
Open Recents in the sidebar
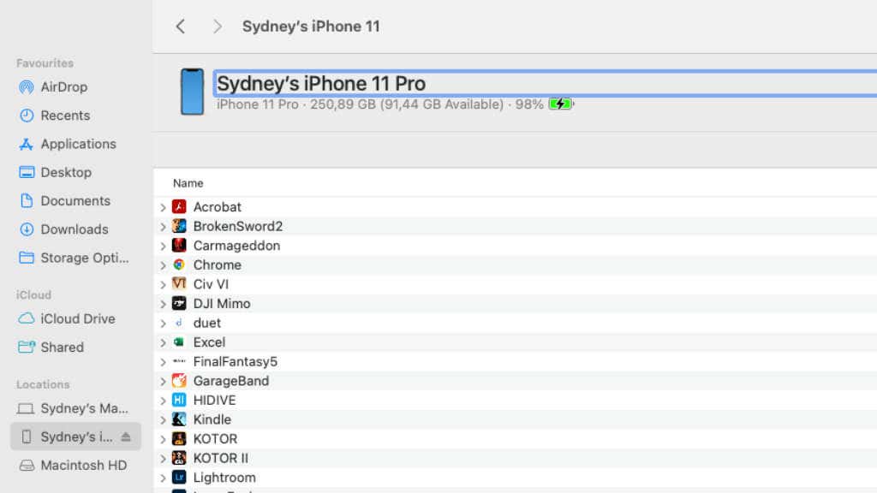(x=65, y=116)
